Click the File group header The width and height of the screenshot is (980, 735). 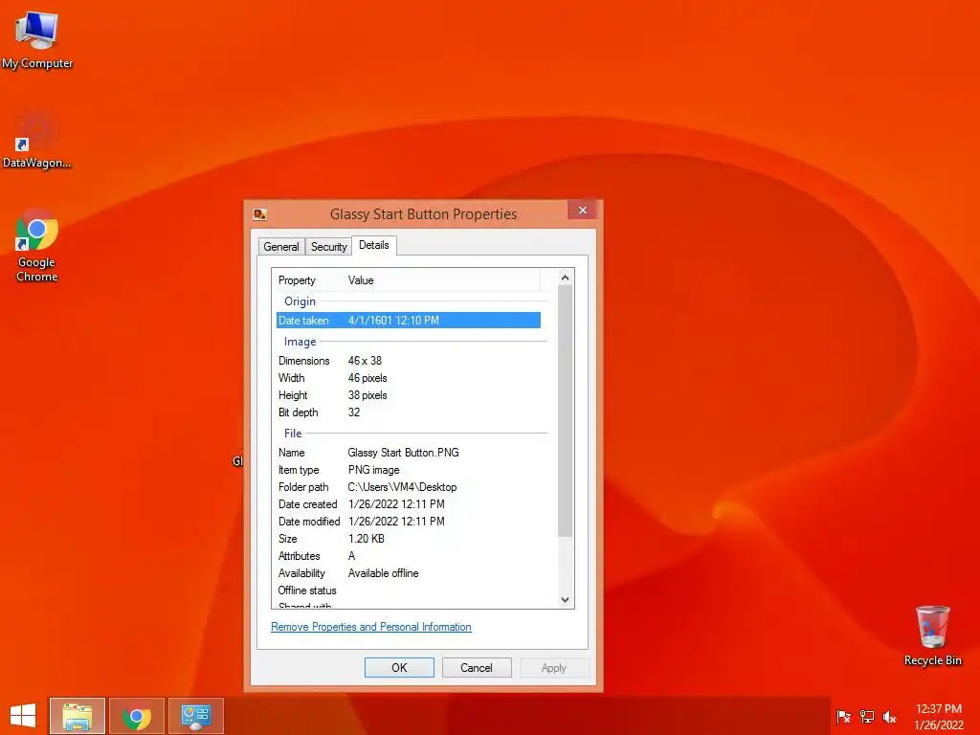pos(293,434)
